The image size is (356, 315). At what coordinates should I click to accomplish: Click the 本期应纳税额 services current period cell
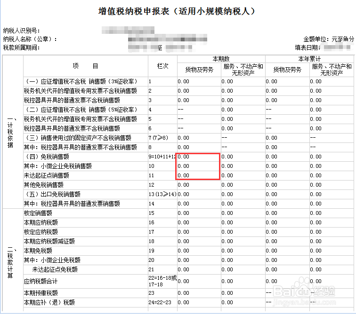[x=243, y=222]
